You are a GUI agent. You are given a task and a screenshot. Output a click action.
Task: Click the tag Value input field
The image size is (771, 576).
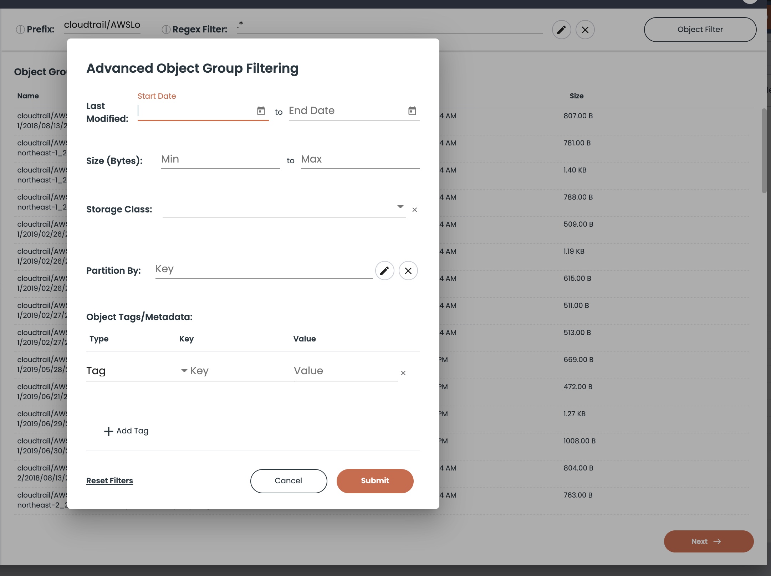pos(345,371)
